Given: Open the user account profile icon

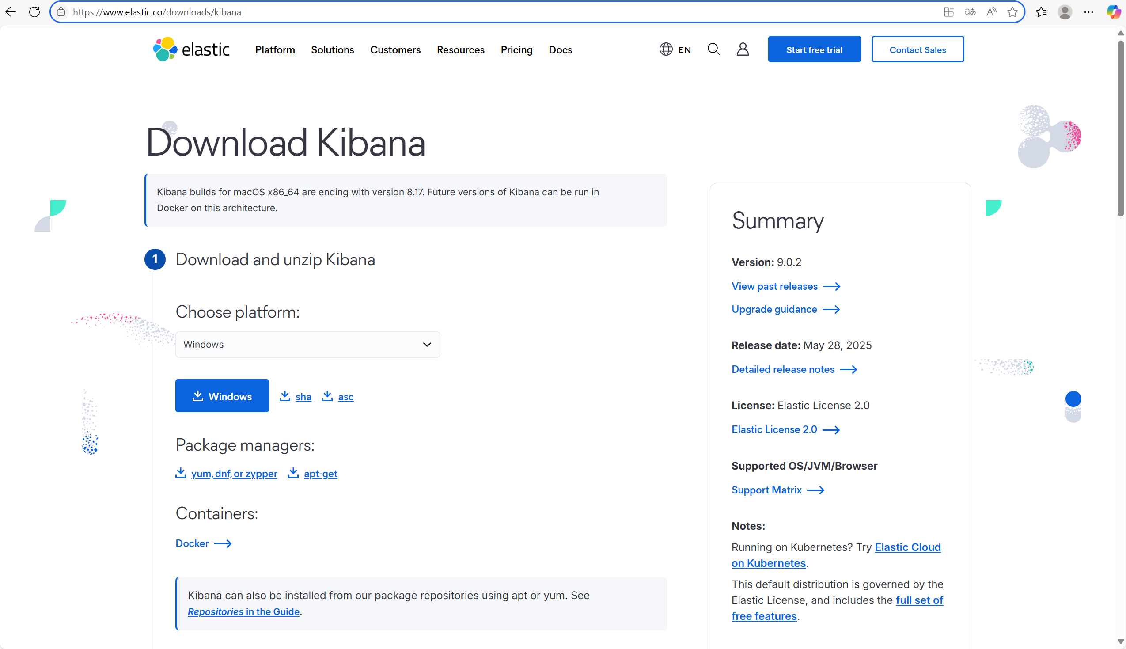Looking at the screenshot, I should click(x=743, y=49).
